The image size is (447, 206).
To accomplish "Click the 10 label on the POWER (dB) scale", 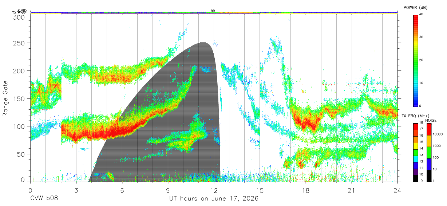I will click(422, 83).
